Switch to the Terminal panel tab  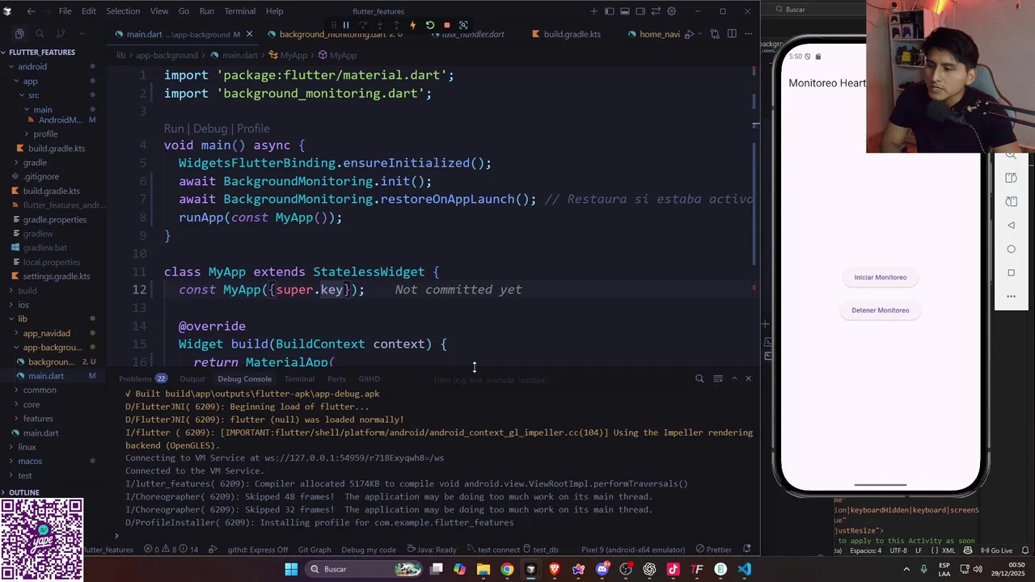(299, 378)
